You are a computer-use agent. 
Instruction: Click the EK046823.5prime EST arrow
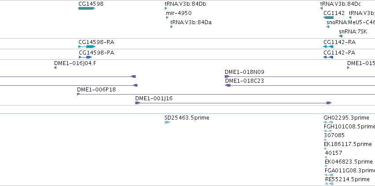[326, 166]
